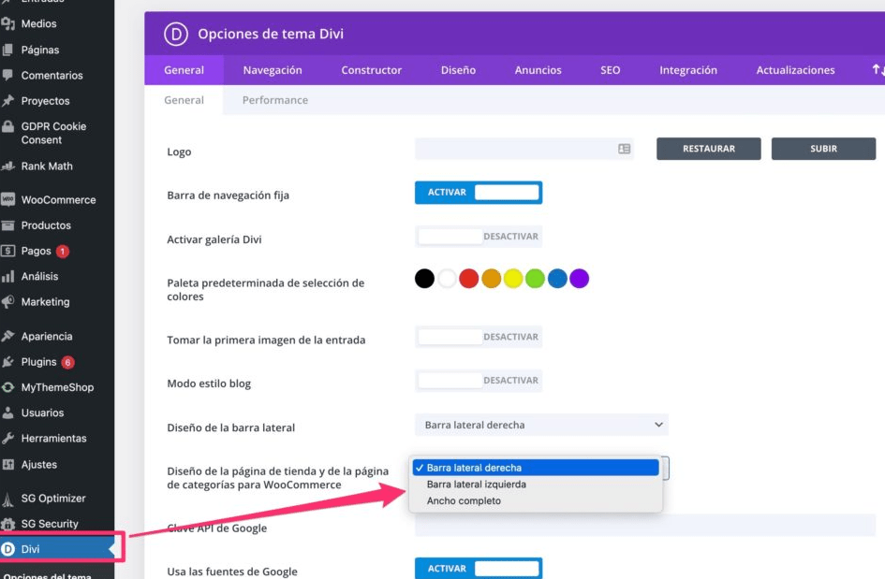Screen dimensions: 885x579
Task: Switch to the Constructor tab
Action: (x=372, y=70)
